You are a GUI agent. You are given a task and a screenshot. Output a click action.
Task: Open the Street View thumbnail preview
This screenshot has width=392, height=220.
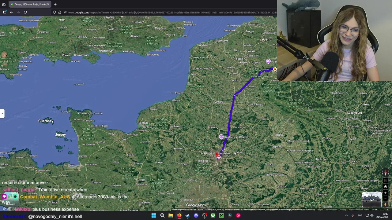tap(371, 200)
